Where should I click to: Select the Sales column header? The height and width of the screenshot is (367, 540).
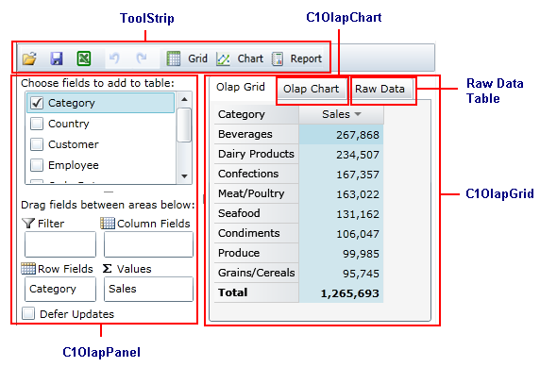(341, 114)
